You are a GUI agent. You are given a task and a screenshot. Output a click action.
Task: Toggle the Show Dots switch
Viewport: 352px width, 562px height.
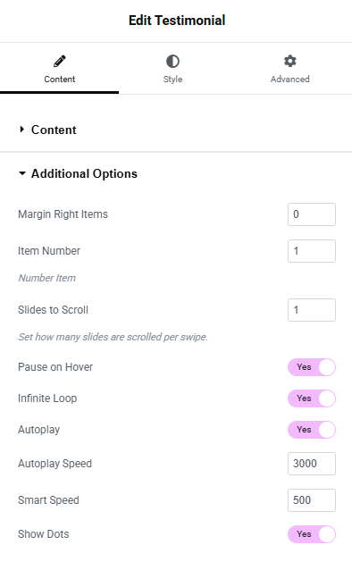312,534
